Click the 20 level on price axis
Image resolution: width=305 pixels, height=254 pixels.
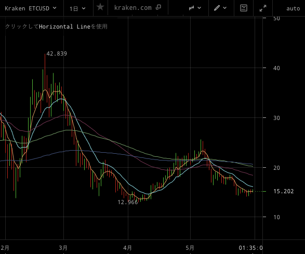pos(276,168)
